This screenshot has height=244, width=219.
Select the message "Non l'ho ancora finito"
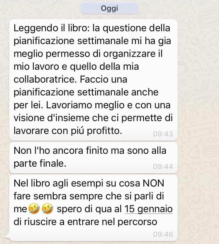click(93, 158)
